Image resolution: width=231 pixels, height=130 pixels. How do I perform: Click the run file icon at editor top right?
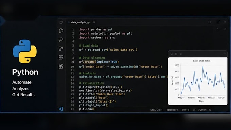(219, 29)
